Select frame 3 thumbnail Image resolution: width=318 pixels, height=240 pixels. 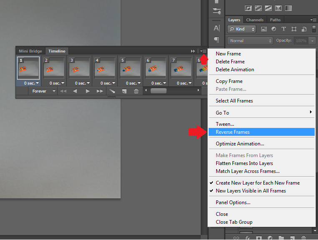(x=79, y=68)
